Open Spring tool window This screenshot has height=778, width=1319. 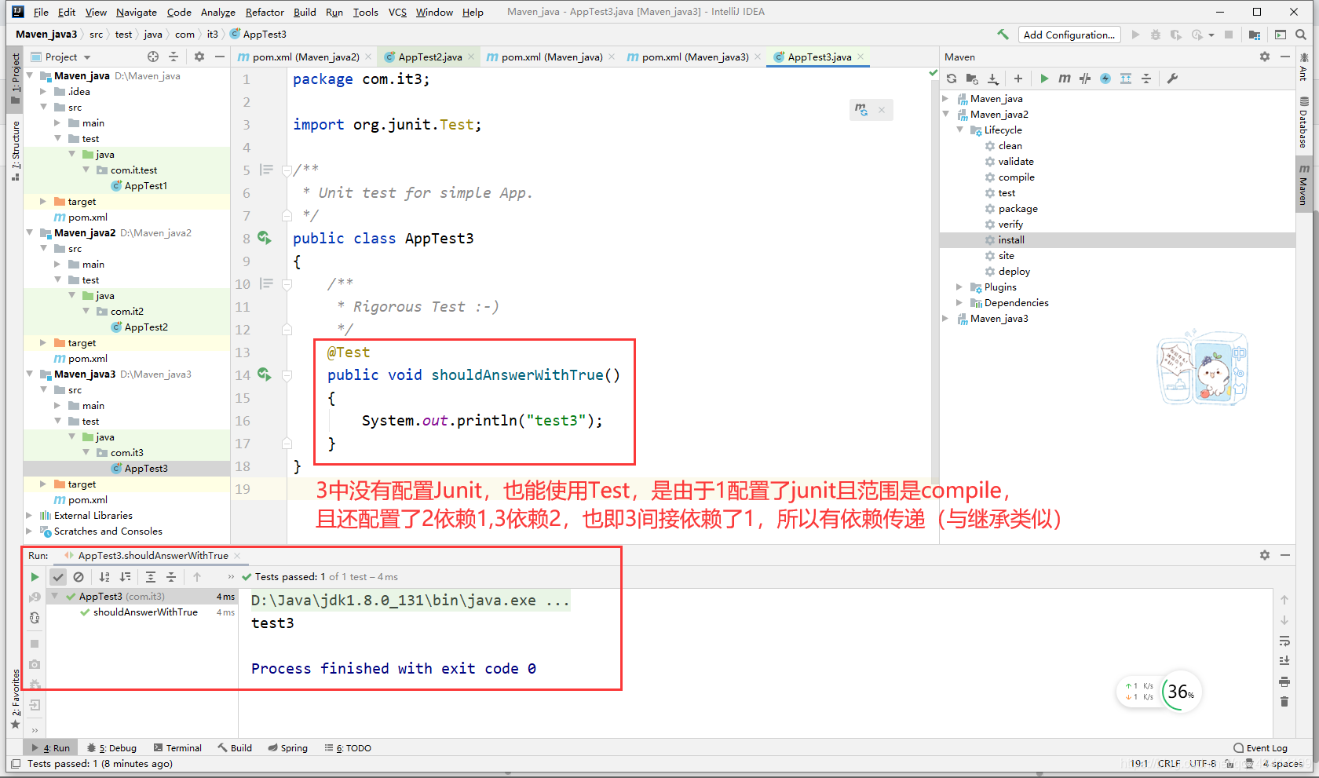pyautogui.click(x=288, y=748)
